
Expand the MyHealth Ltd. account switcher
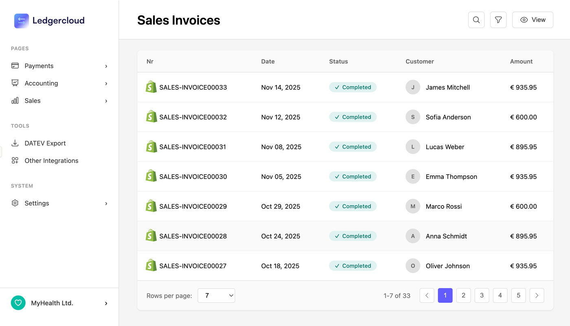coord(106,303)
